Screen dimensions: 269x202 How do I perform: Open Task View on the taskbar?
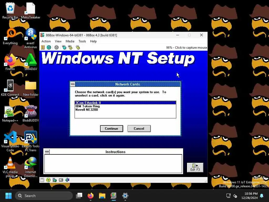tap(79, 196)
